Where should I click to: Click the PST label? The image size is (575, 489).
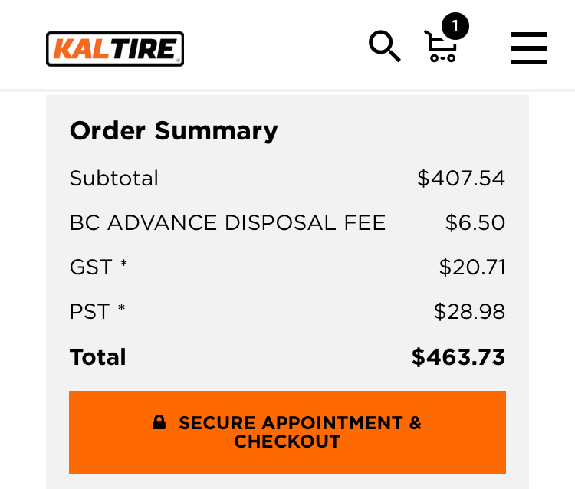(88, 312)
